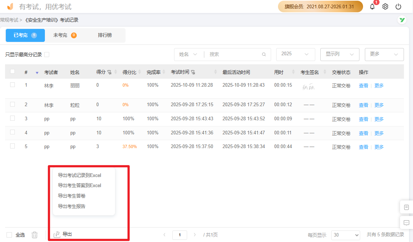The image size is (413, 242).
Task: Click the floating chat icon on right edge
Action: [x=406, y=223]
